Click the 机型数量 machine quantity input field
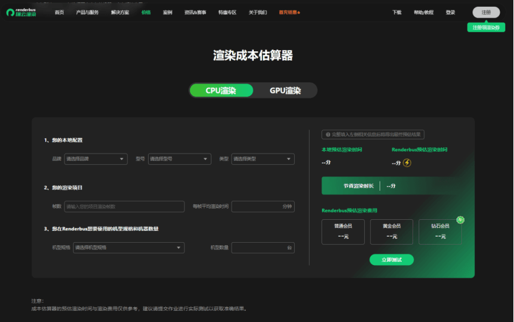Screen dimensions: 514x322 click(x=263, y=248)
